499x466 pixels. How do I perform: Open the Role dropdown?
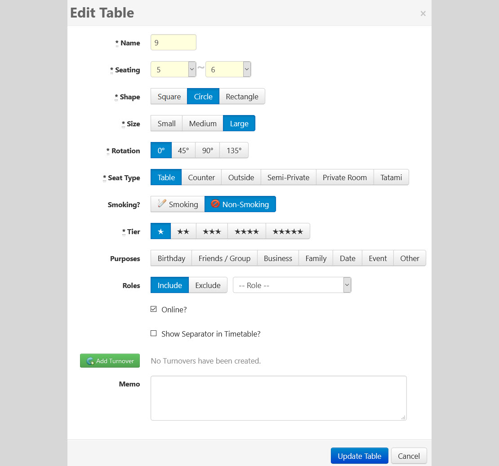tap(292, 285)
